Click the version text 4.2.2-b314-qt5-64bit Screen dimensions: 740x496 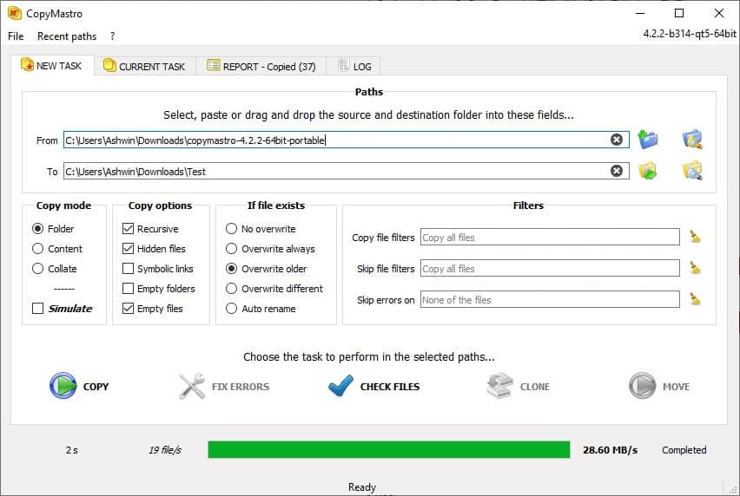(x=690, y=34)
